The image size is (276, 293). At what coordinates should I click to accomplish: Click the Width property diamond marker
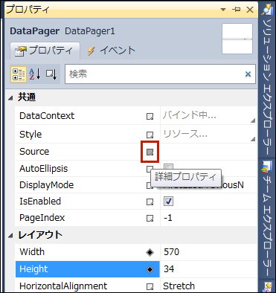pyautogui.click(x=150, y=252)
